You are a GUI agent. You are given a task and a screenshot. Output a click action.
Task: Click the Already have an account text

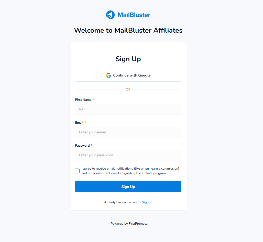pos(123,202)
